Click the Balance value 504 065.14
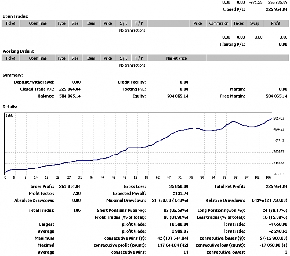 tap(70, 96)
